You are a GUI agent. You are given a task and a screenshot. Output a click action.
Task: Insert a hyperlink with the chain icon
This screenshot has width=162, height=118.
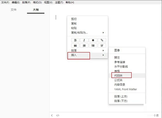[102, 40]
